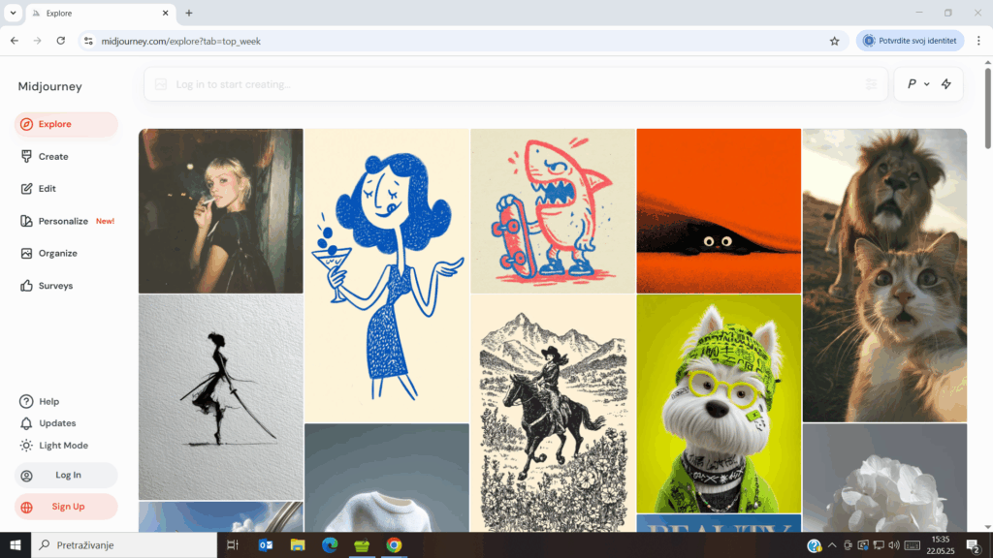Click the Edit pencil icon
The image size is (993, 558).
coord(26,189)
